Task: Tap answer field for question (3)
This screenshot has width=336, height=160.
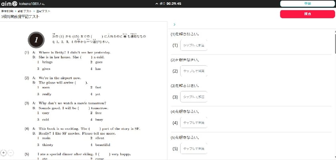Action: coord(194,97)
